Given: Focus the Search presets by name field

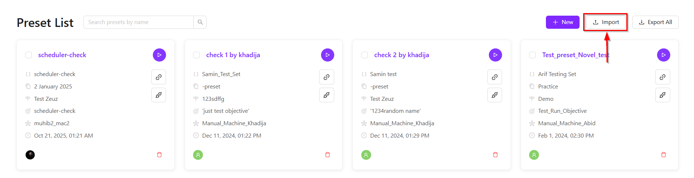Looking at the screenshot, I should [x=139, y=22].
